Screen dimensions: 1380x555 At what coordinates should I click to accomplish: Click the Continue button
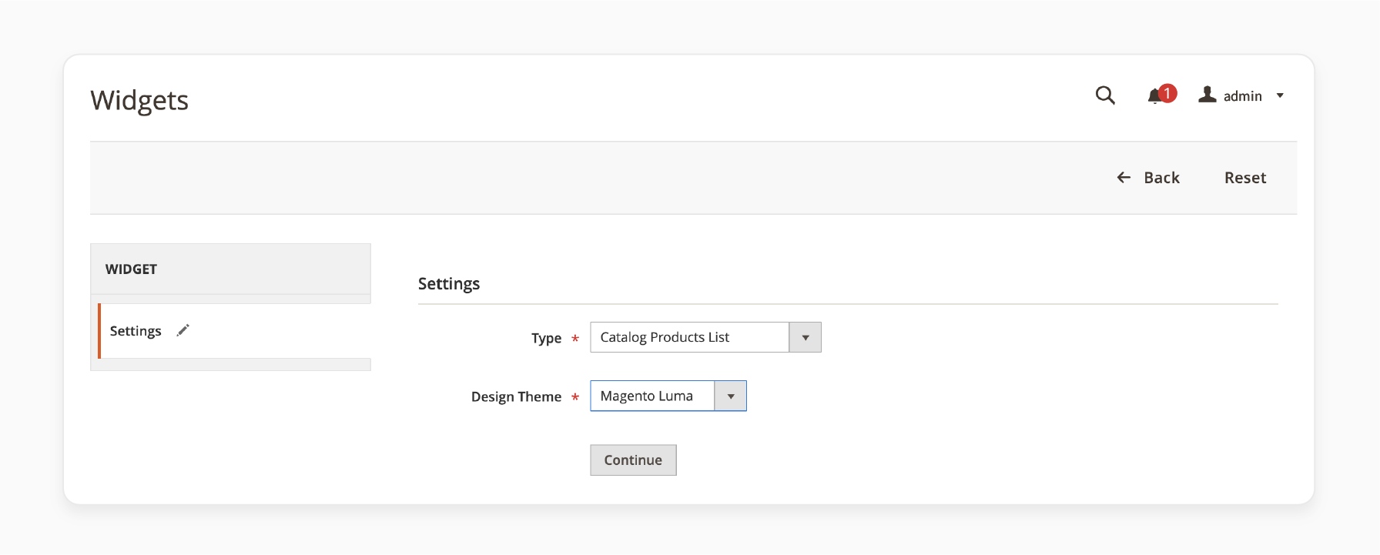[633, 460]
